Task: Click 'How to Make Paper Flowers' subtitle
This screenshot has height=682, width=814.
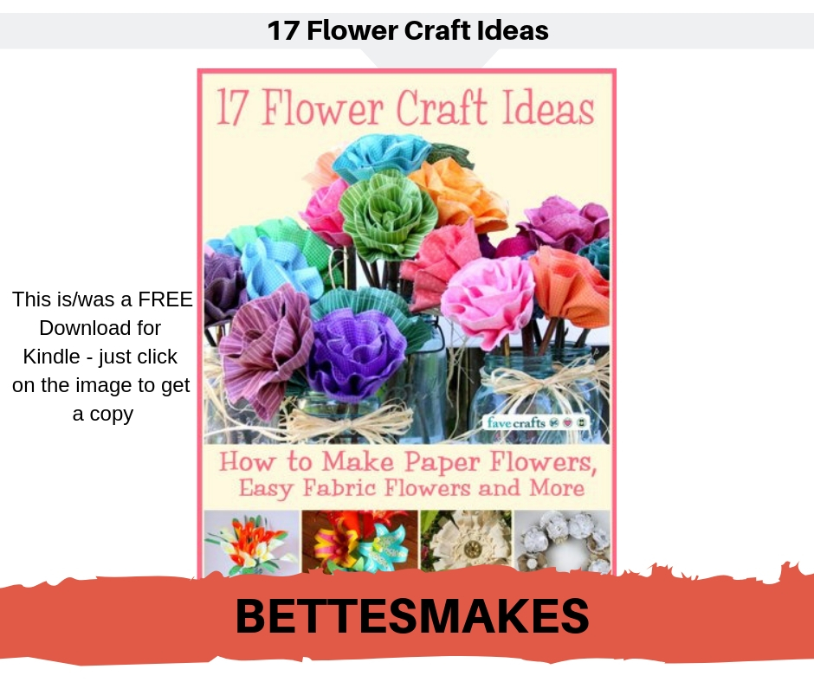Action: 408,461
